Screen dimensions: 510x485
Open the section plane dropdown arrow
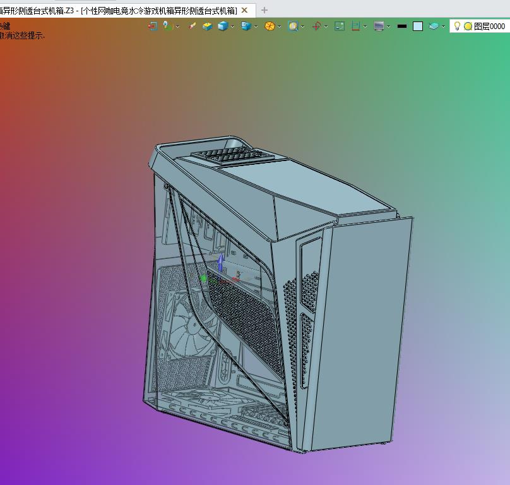tap(365, 27)
